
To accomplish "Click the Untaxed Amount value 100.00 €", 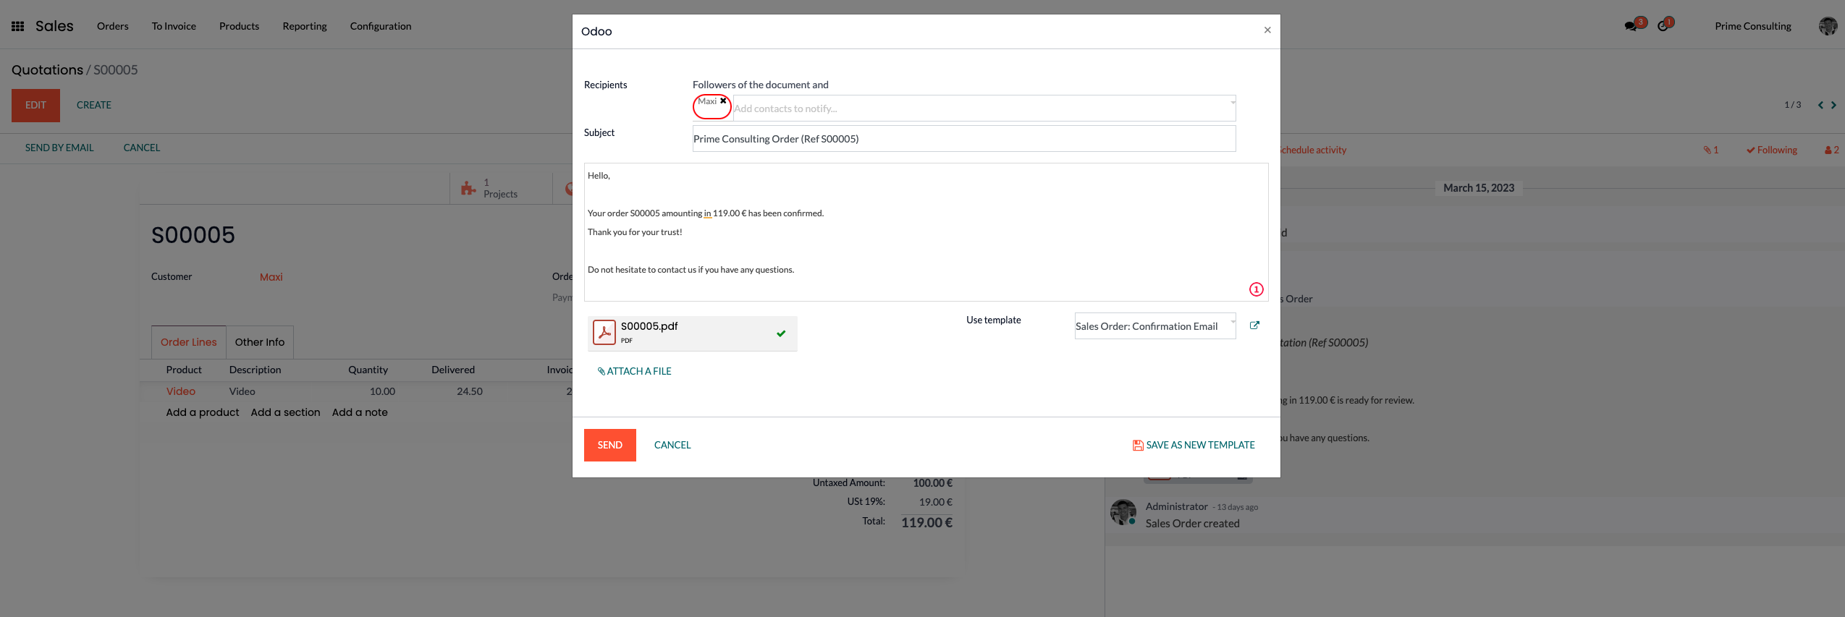I will coord(932,483).
